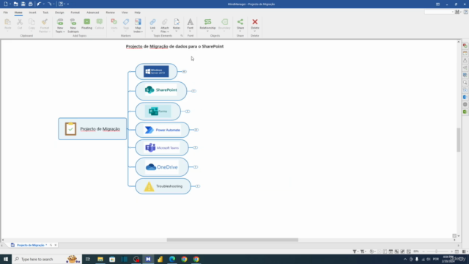
Task: Click the Paste icon in Clipboard group
Action: (x=7, y=22)
